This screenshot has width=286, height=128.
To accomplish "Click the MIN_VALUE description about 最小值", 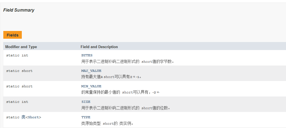I will point(120,92).
